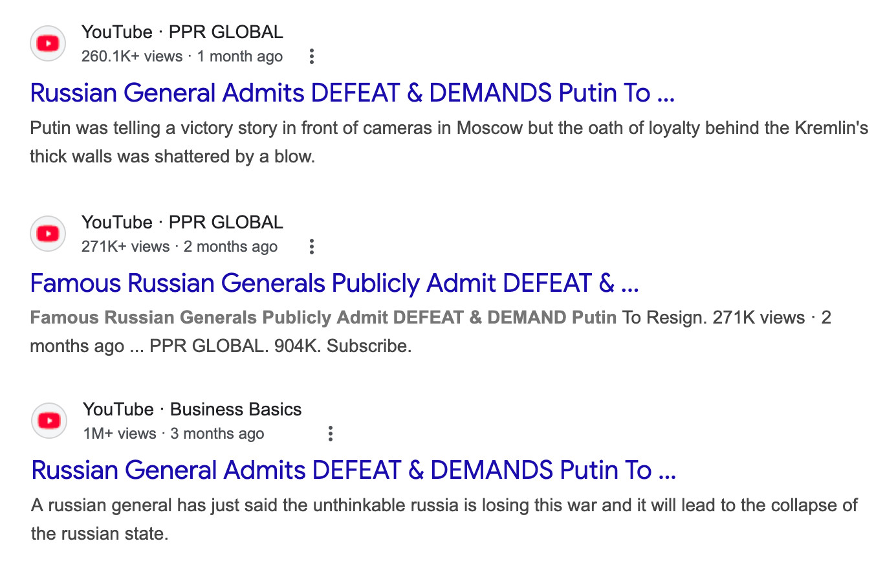Open the 'Famous Russian Generals Publicly Admit DEFEAT' link
Screen dimensions: 885x574
point(334,283)
